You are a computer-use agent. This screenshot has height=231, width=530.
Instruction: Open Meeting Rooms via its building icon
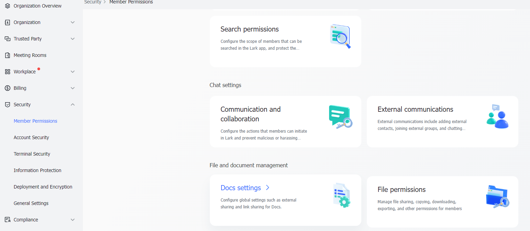click(8, 55)
